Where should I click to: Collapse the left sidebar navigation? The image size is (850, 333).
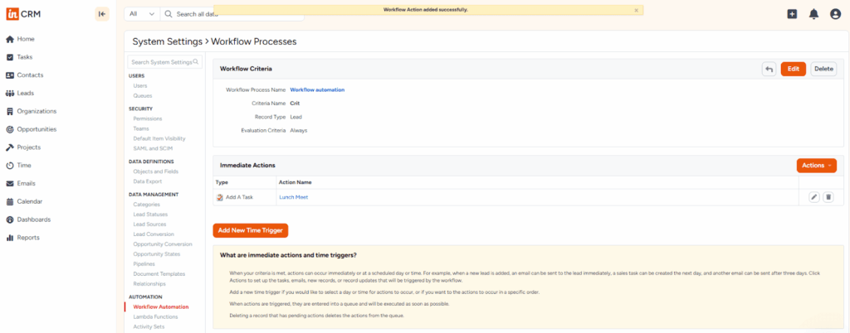[x=101, y=13]
